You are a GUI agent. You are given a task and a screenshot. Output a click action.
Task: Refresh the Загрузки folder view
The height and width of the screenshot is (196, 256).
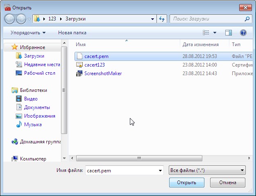tap(162, 19)
